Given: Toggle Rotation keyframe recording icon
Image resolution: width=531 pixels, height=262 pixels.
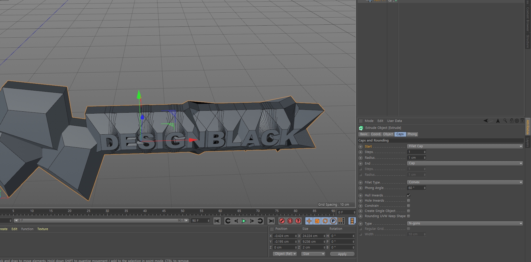Looking at the screenshot, I should [x=325, y=221].
